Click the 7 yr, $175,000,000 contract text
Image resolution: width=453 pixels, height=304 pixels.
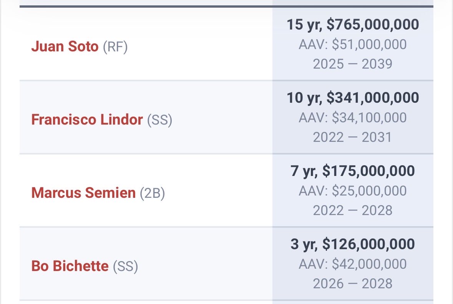tap(353, 171)
